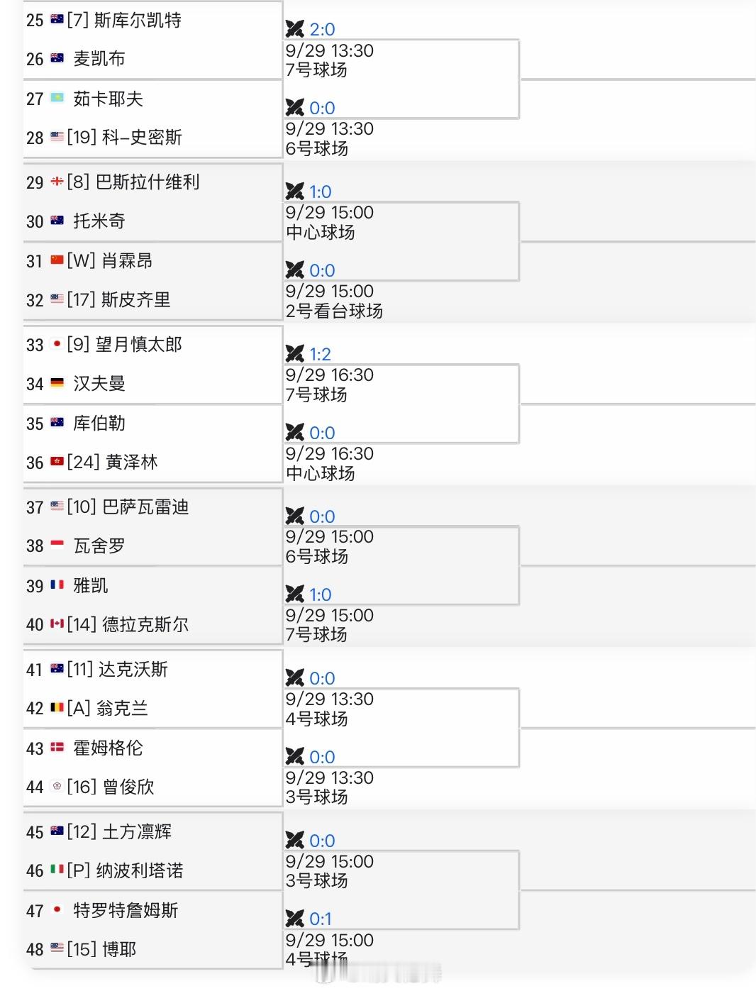Viewport: 756px width, 991px height.
Task: Open player 特罗特詹姆斯 entry
Action: tap(126, 910)
